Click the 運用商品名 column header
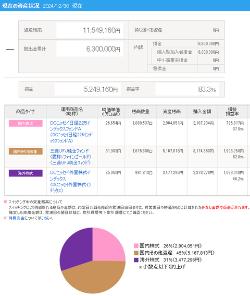This screenshot has width=250, height=296. click(72, 112)
